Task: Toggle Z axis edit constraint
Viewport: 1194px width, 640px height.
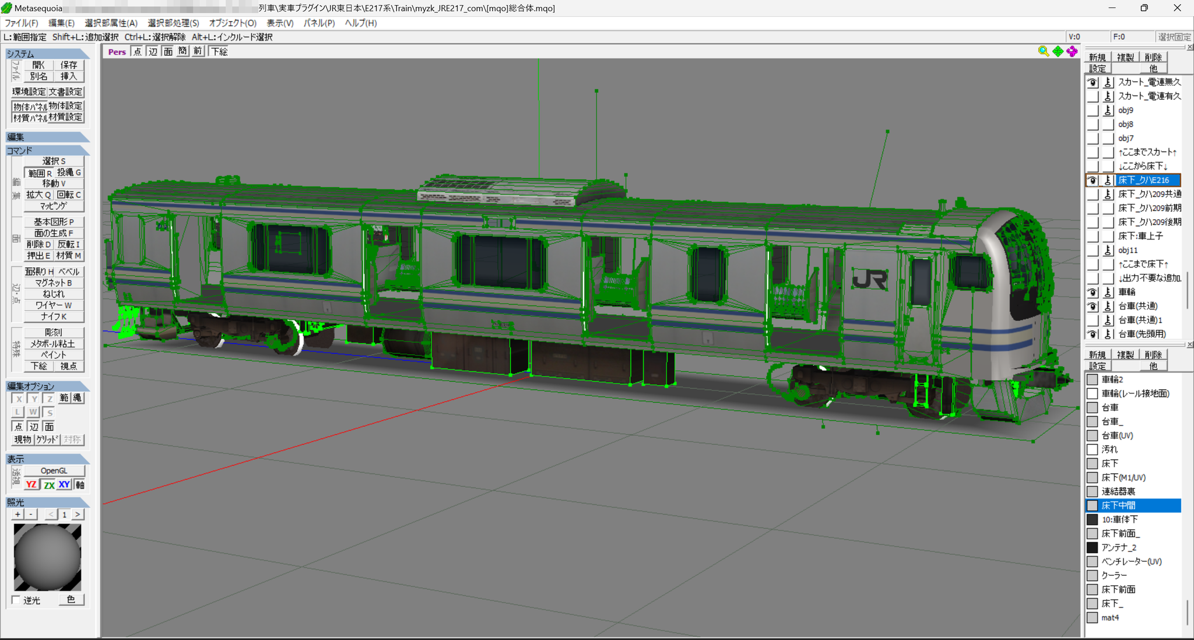Action: (49, 399)
